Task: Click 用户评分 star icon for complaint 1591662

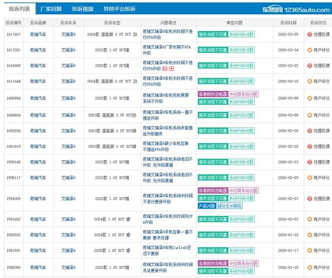Action: point(310,220)
